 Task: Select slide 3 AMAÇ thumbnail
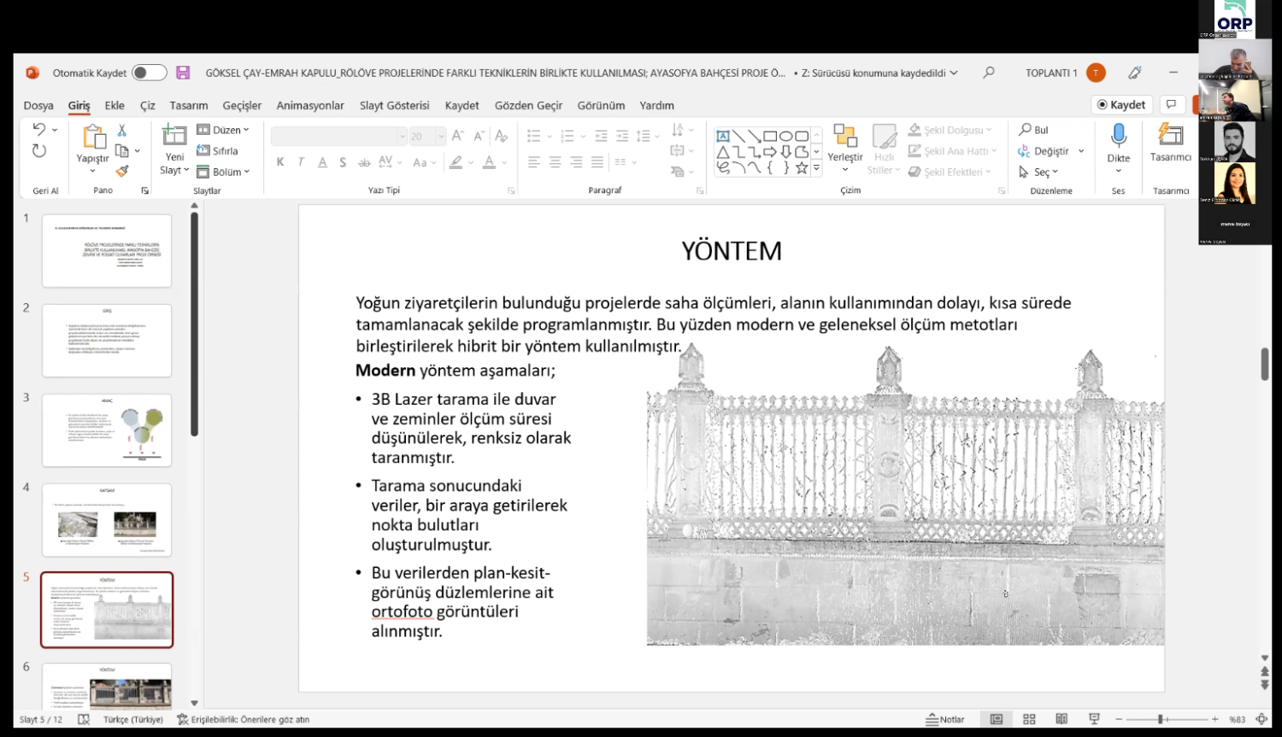(x=107, y=430)
